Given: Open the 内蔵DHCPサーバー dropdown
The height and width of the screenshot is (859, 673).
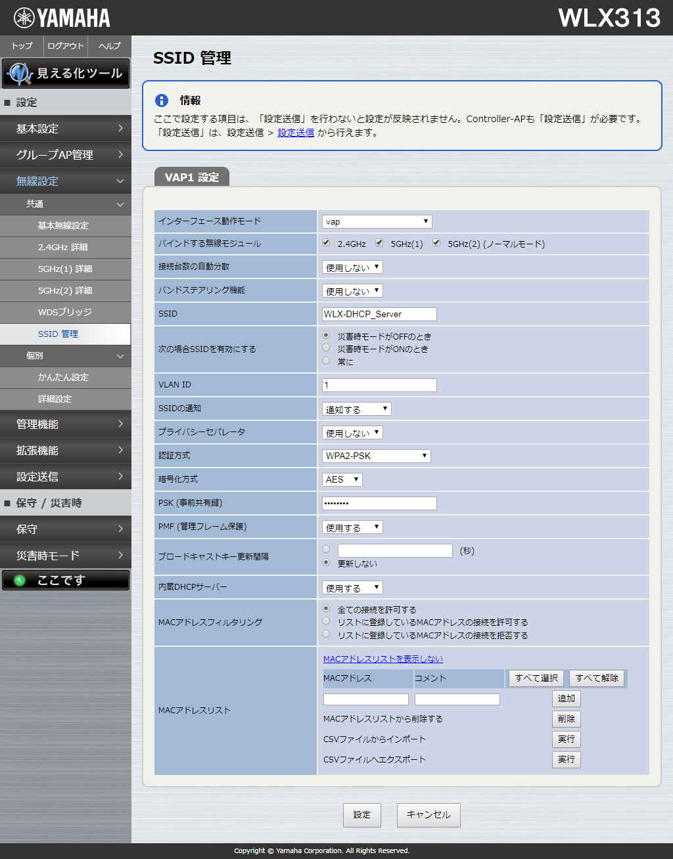Looking at the screenshot, I should tap(352, 586).
